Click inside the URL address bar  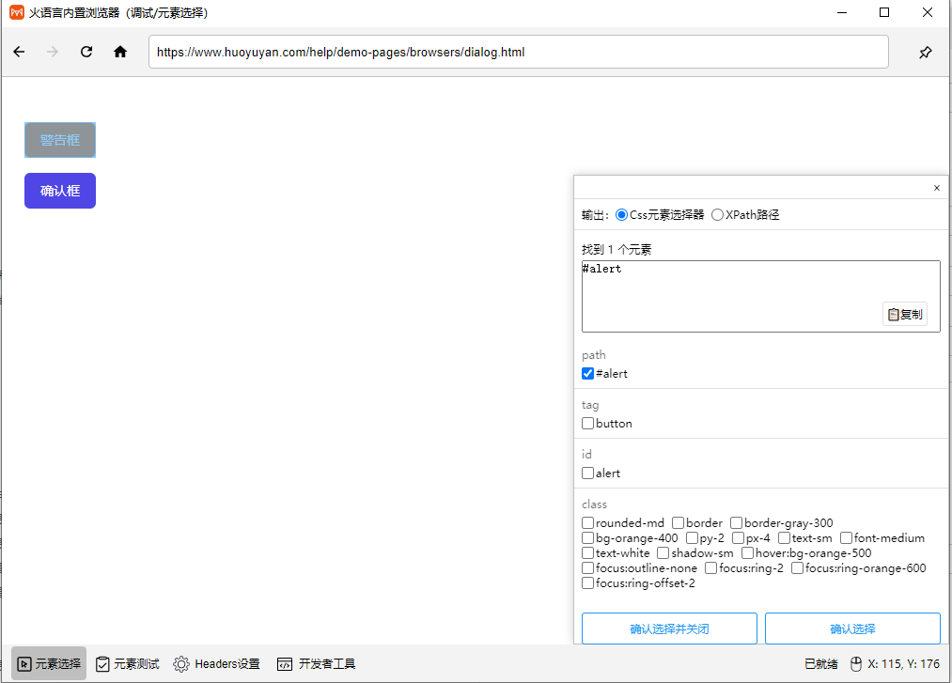point(517,52)
